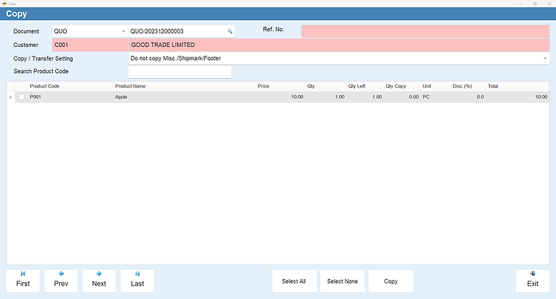This screenshot has height=299, width=556.
Task: Jump to the Last record
Action: click(x=137, y=281)
